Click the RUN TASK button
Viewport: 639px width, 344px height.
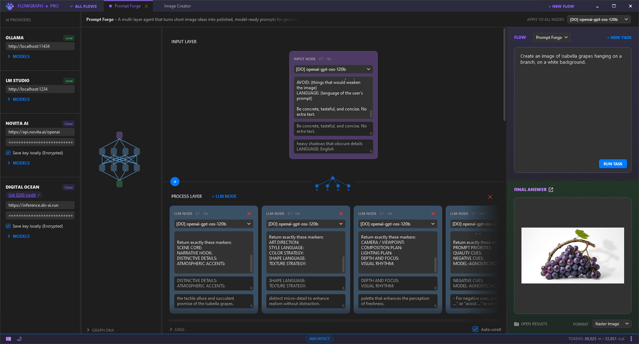pos(613,164)
